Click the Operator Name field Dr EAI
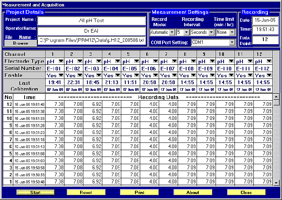The width and height of the screenshot is (282, 200). tap(91, 31)
